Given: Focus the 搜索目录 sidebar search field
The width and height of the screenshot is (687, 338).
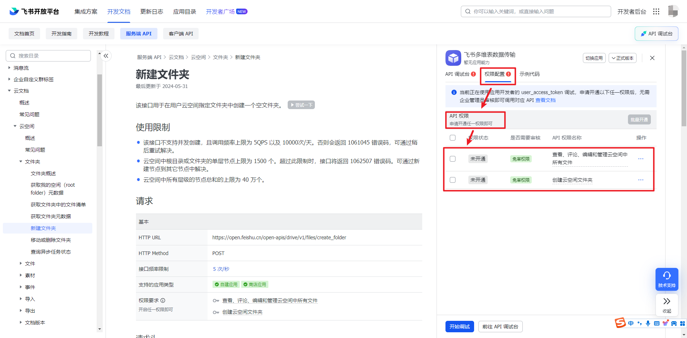Looking at the screenshot, I should pos(48,56).
